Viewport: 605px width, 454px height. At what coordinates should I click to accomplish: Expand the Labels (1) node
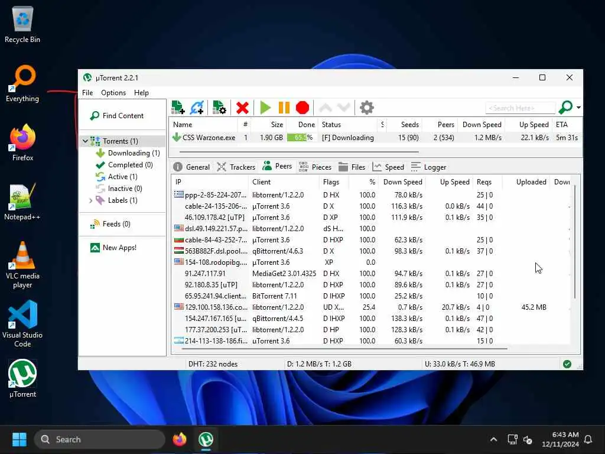91,200
